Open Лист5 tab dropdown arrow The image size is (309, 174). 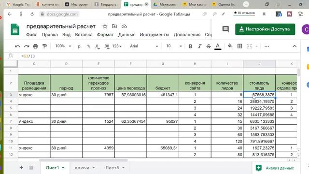(x=124, y=168)
